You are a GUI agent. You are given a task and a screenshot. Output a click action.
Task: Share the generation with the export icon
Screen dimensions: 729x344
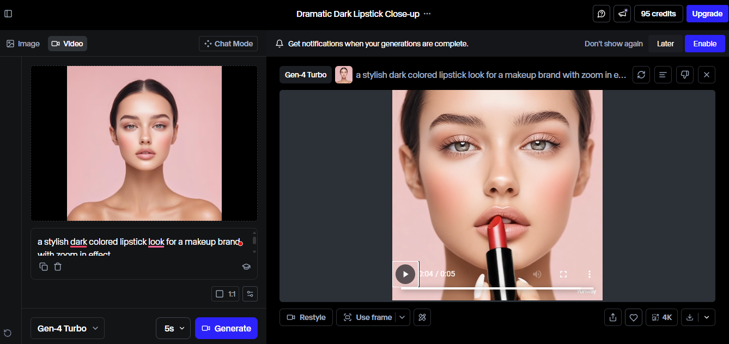coord(612,317)
